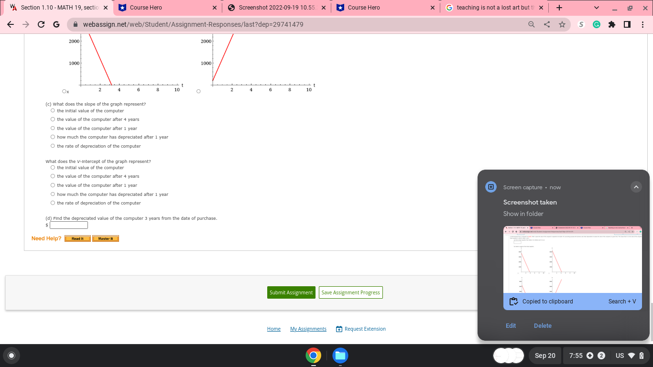The image size is (653, 367).
Task: Open the Files app from the shelf
Action: coord(340,356)
